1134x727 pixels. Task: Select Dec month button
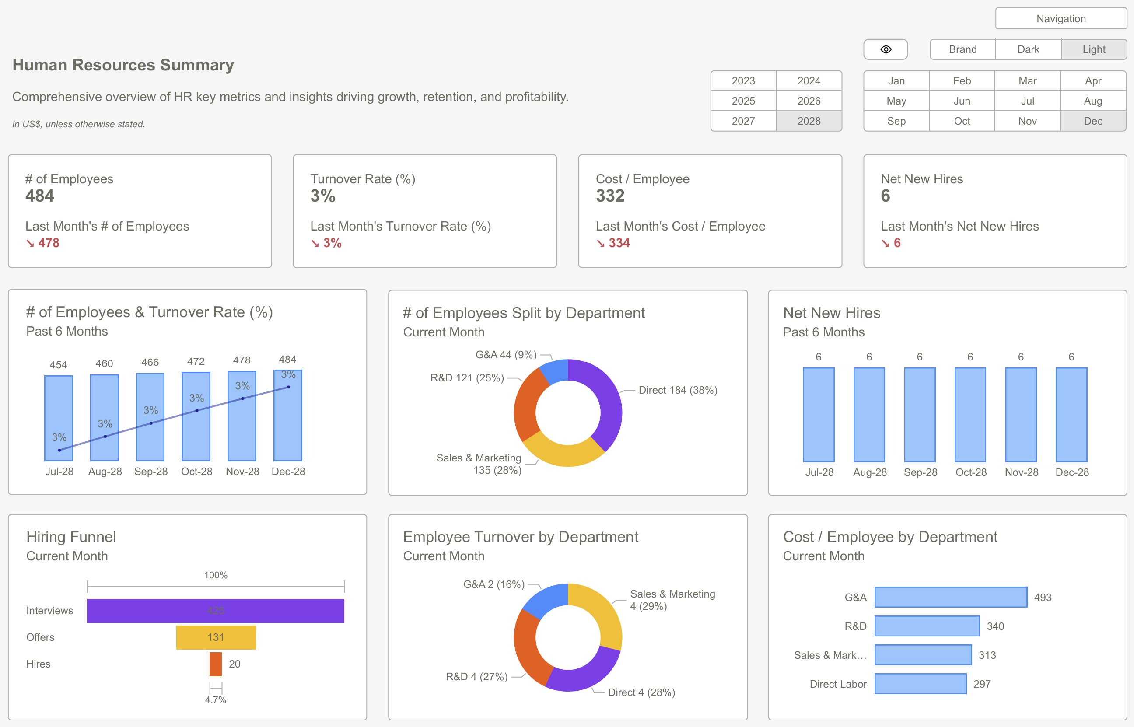tap(1092, 121)
